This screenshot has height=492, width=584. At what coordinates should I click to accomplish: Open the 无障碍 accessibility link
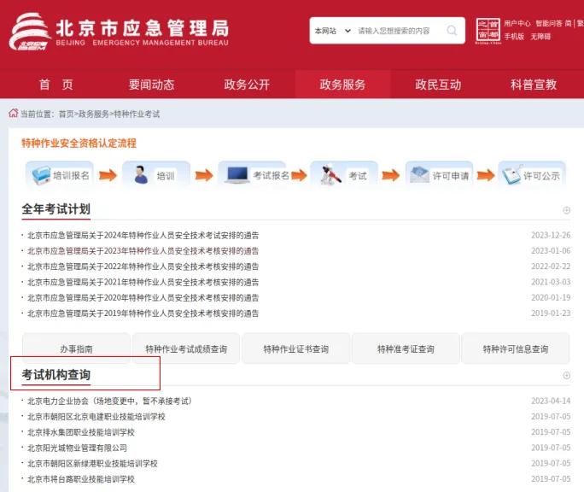tap(540, 37)
